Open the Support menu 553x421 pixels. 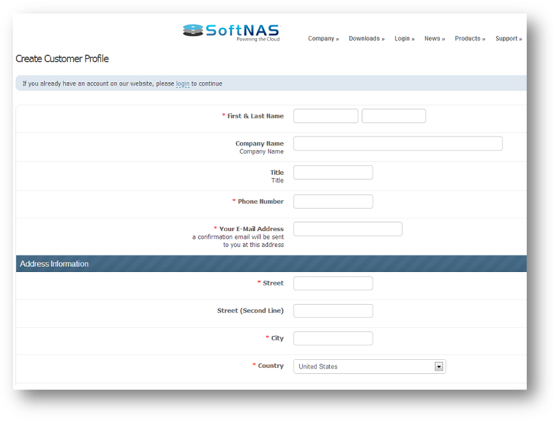[508, 39]
